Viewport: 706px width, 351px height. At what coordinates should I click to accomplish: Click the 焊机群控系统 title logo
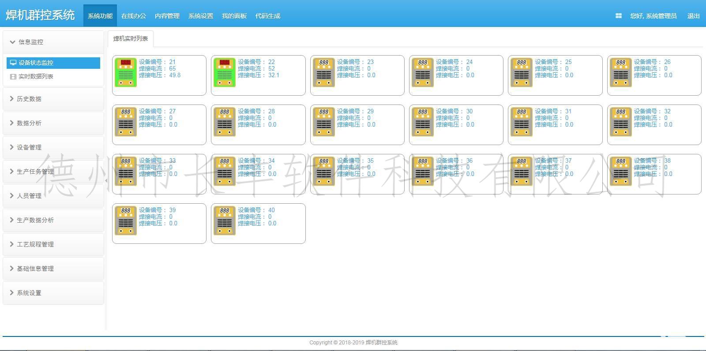[40, 15]
